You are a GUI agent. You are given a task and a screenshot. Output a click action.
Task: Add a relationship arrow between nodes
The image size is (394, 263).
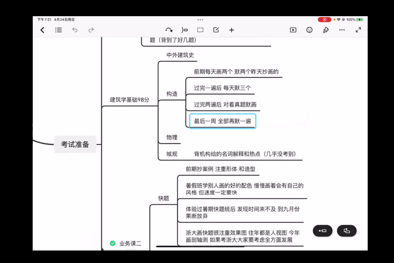point(169,30)
